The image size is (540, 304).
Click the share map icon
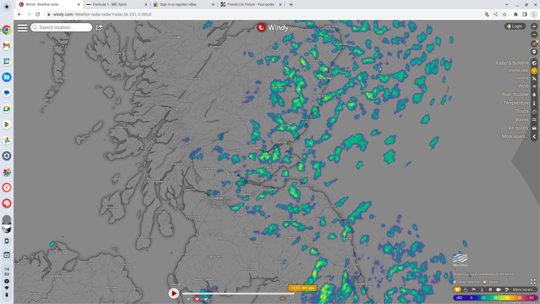click(x=99, y=27)
